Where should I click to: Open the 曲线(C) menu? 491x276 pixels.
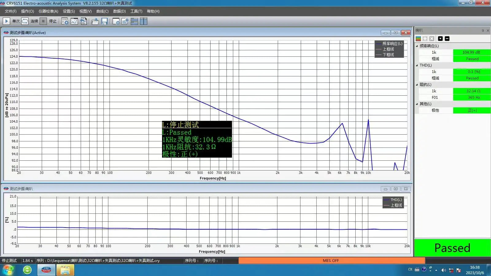pyautogui.click(x=102, y=11)
